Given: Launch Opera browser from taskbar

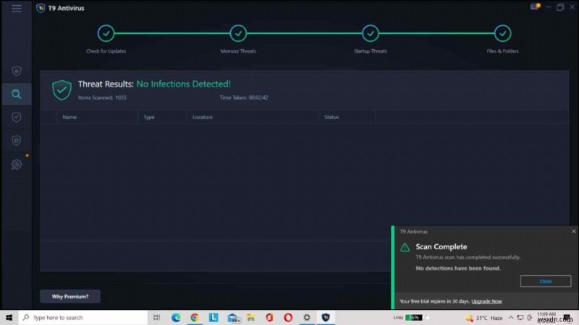Looking at the screenshot, I should click(288, 317).
